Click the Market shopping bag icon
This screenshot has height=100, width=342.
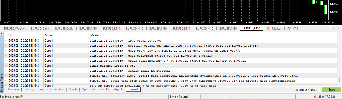pos(268,29)
